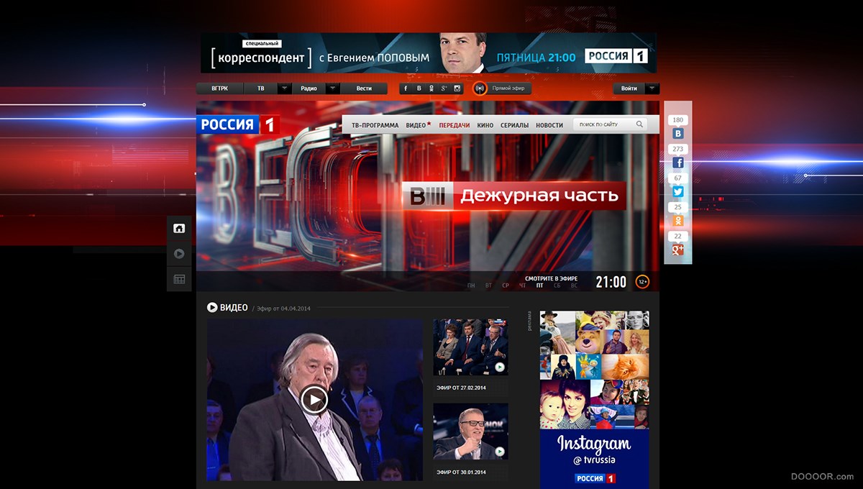
Task: Open the video play icon in left sidebar
Action: click(179, 254)
